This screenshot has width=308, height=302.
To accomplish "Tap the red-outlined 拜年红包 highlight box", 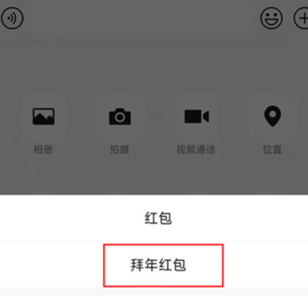I will click(x=163, y=265).
